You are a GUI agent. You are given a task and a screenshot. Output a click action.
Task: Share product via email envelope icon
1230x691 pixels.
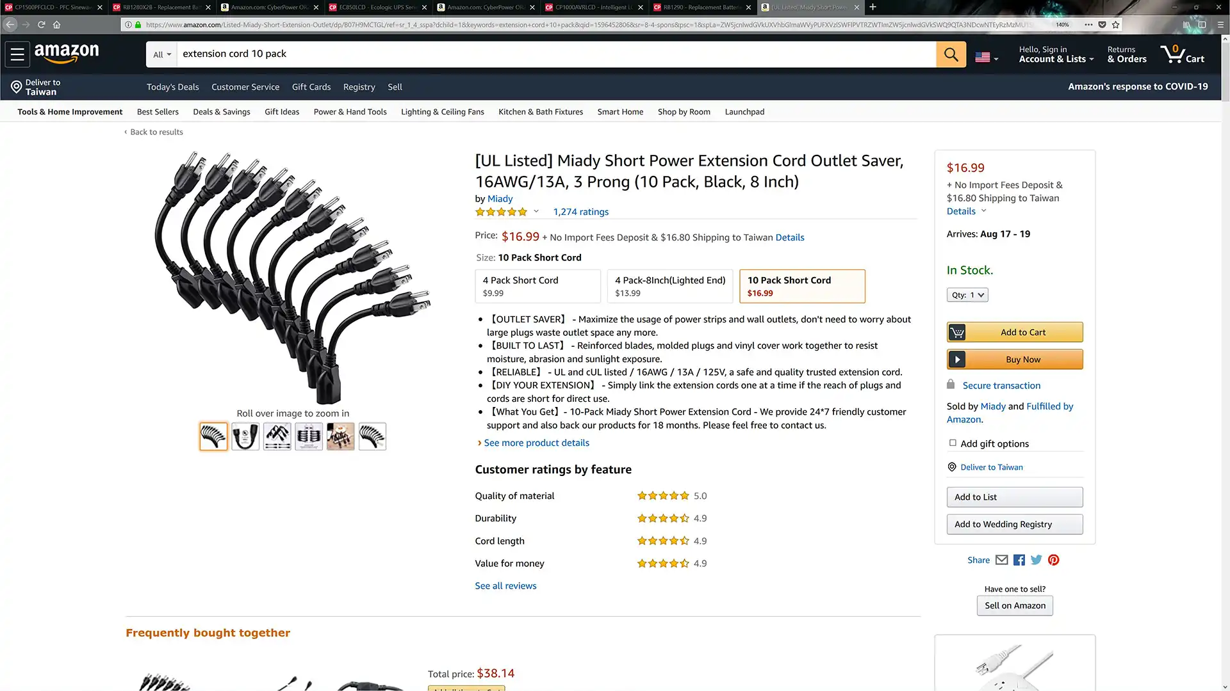pyautogui.click(x=1002, y=560)
